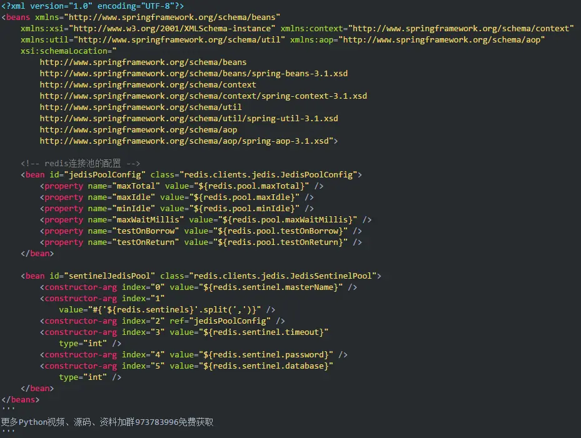Click the spring-beans-3.1.xsd URL line
This screenshot has height=438, width=581.
pos(194,73)
